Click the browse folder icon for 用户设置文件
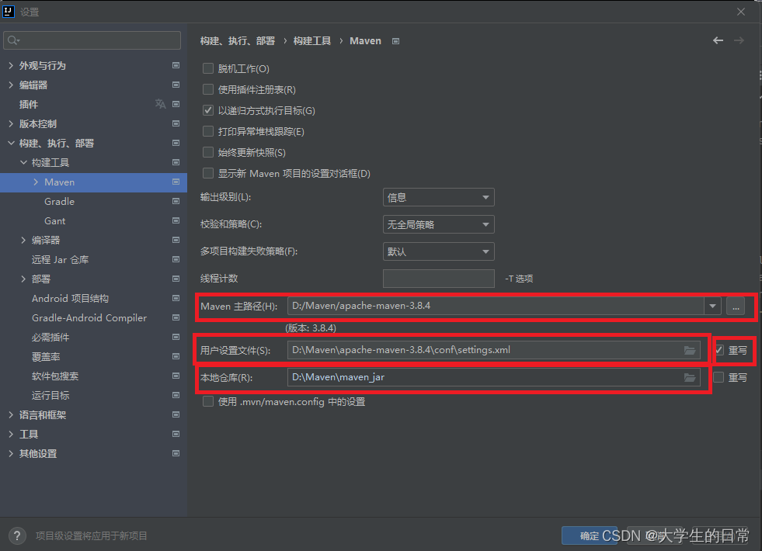Viewport: 762px width, 551px height. 690,351
